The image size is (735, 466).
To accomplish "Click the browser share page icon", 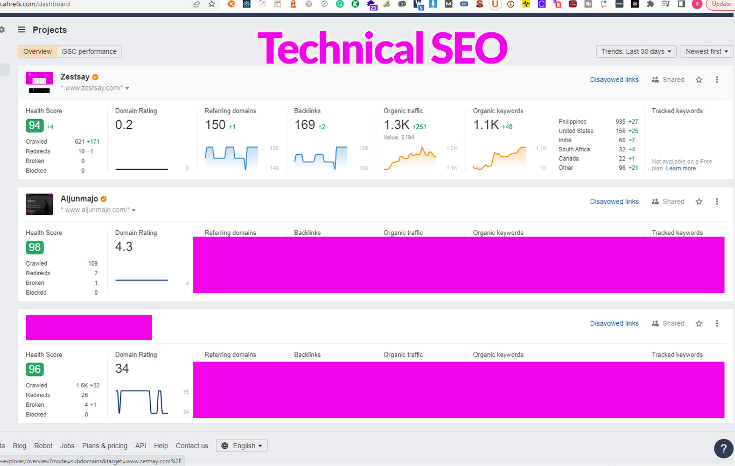I will (196, 4).
